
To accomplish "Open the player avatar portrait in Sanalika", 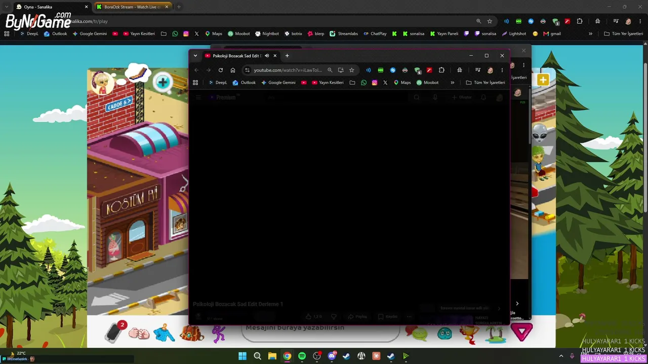I will click(102, 82).
